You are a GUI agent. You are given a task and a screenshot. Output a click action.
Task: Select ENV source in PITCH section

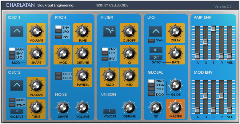tap(58, 28)
